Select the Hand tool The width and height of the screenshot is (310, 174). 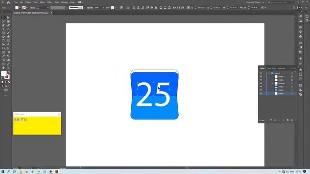pos(3,68)
